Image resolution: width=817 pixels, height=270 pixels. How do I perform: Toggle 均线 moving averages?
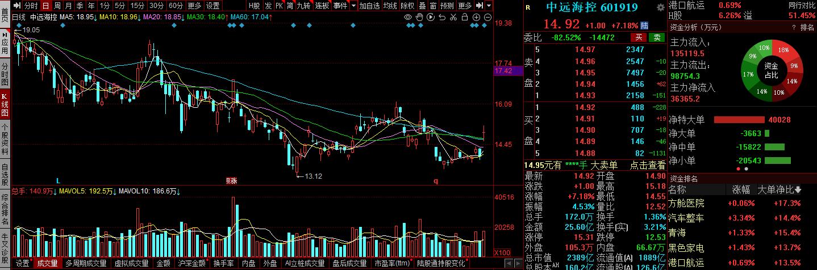390,6
